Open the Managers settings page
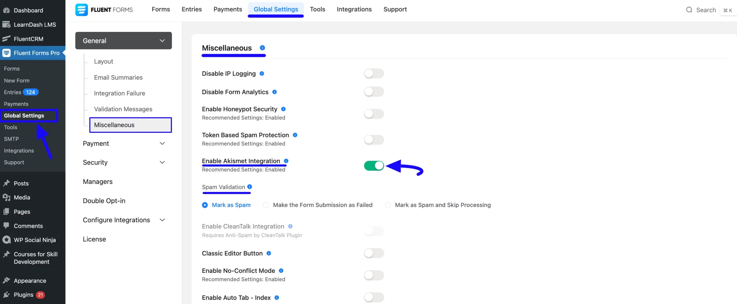 click(98, 182)
